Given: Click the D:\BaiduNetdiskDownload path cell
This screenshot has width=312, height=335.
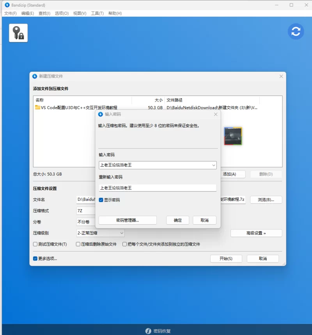Looking at the screenshot, I should click(212, 108).
